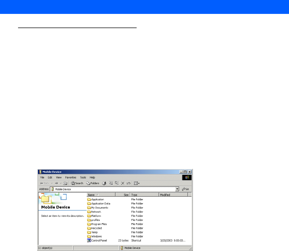Click the Control Panel file name
Viewport: 289px width, 251px height.
pos(99,240)
